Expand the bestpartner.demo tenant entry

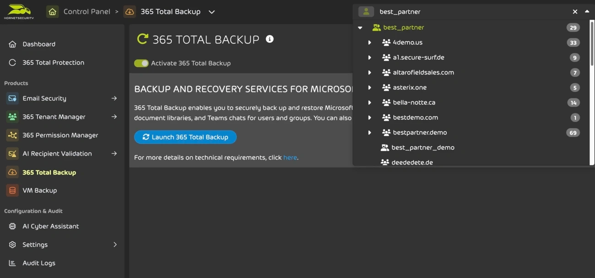pos(369,132)
